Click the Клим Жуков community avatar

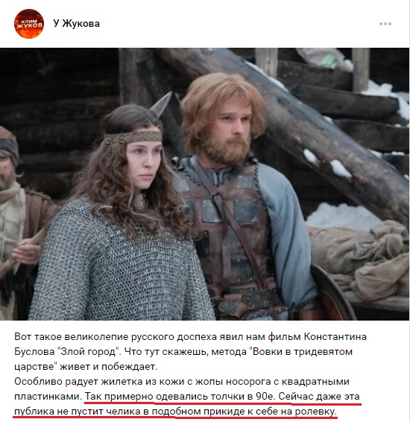click(x=29, y=24)
